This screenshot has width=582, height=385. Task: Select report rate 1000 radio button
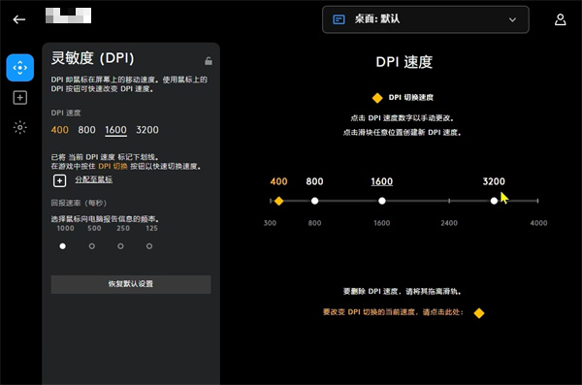tap(63, 246)
